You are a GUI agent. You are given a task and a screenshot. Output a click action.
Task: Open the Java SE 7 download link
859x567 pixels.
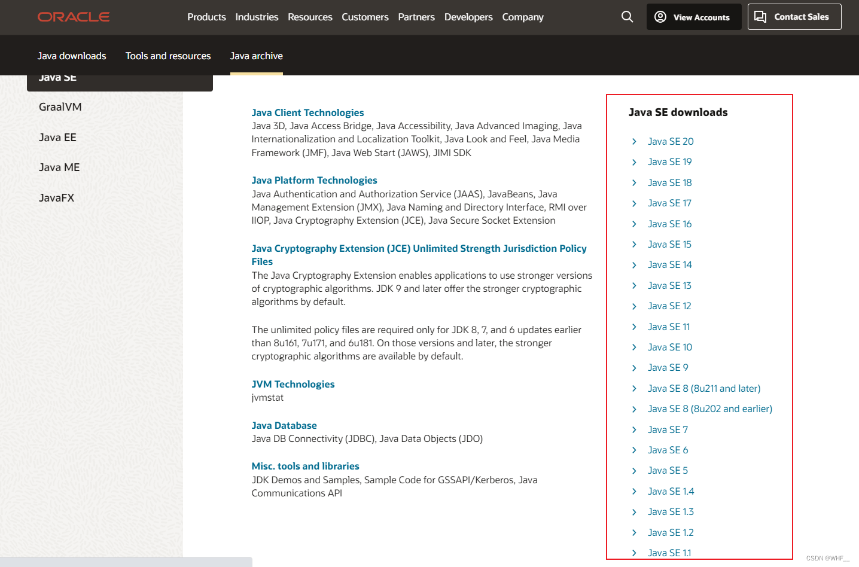(x=668, y=429)
